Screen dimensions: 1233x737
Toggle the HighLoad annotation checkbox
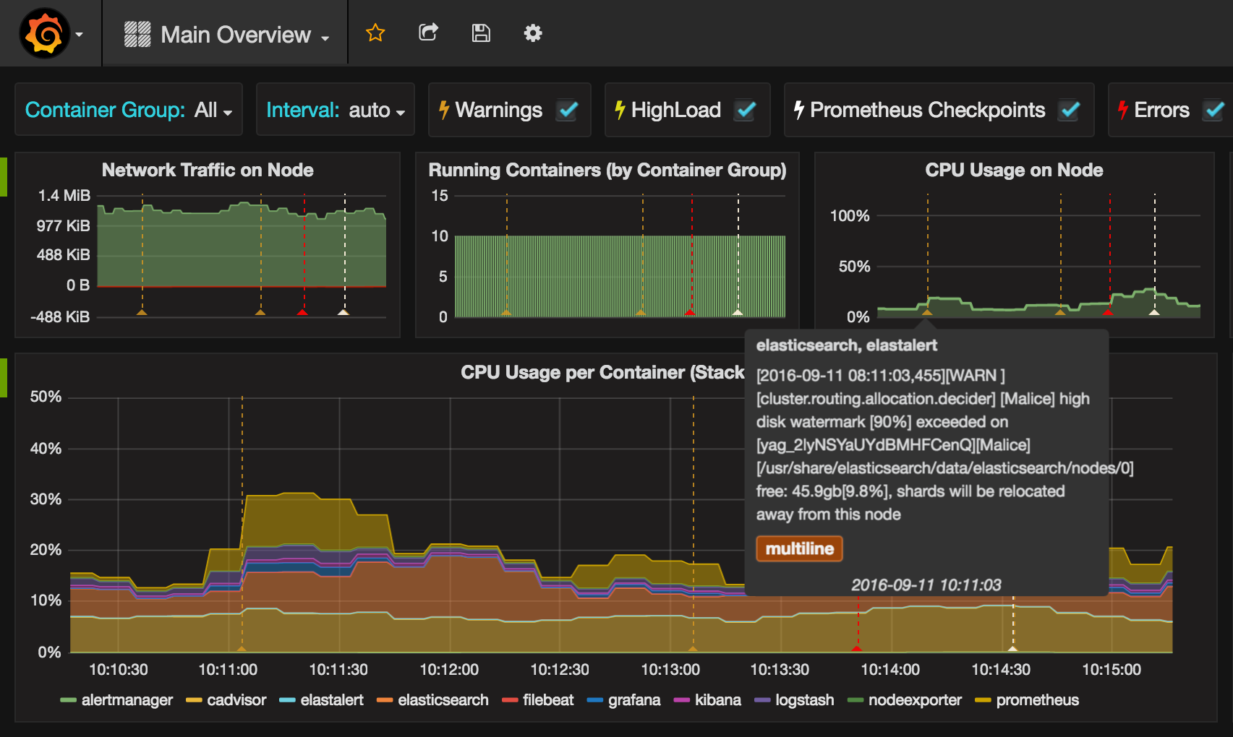tap(746, 110)
